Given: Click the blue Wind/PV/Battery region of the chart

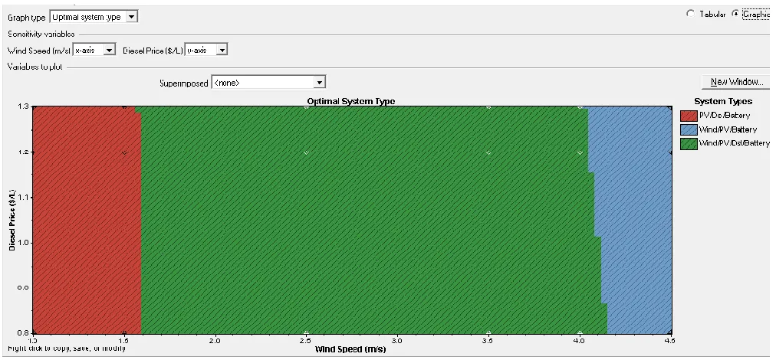Looking at the screenshot, I should tap(636, 220).
